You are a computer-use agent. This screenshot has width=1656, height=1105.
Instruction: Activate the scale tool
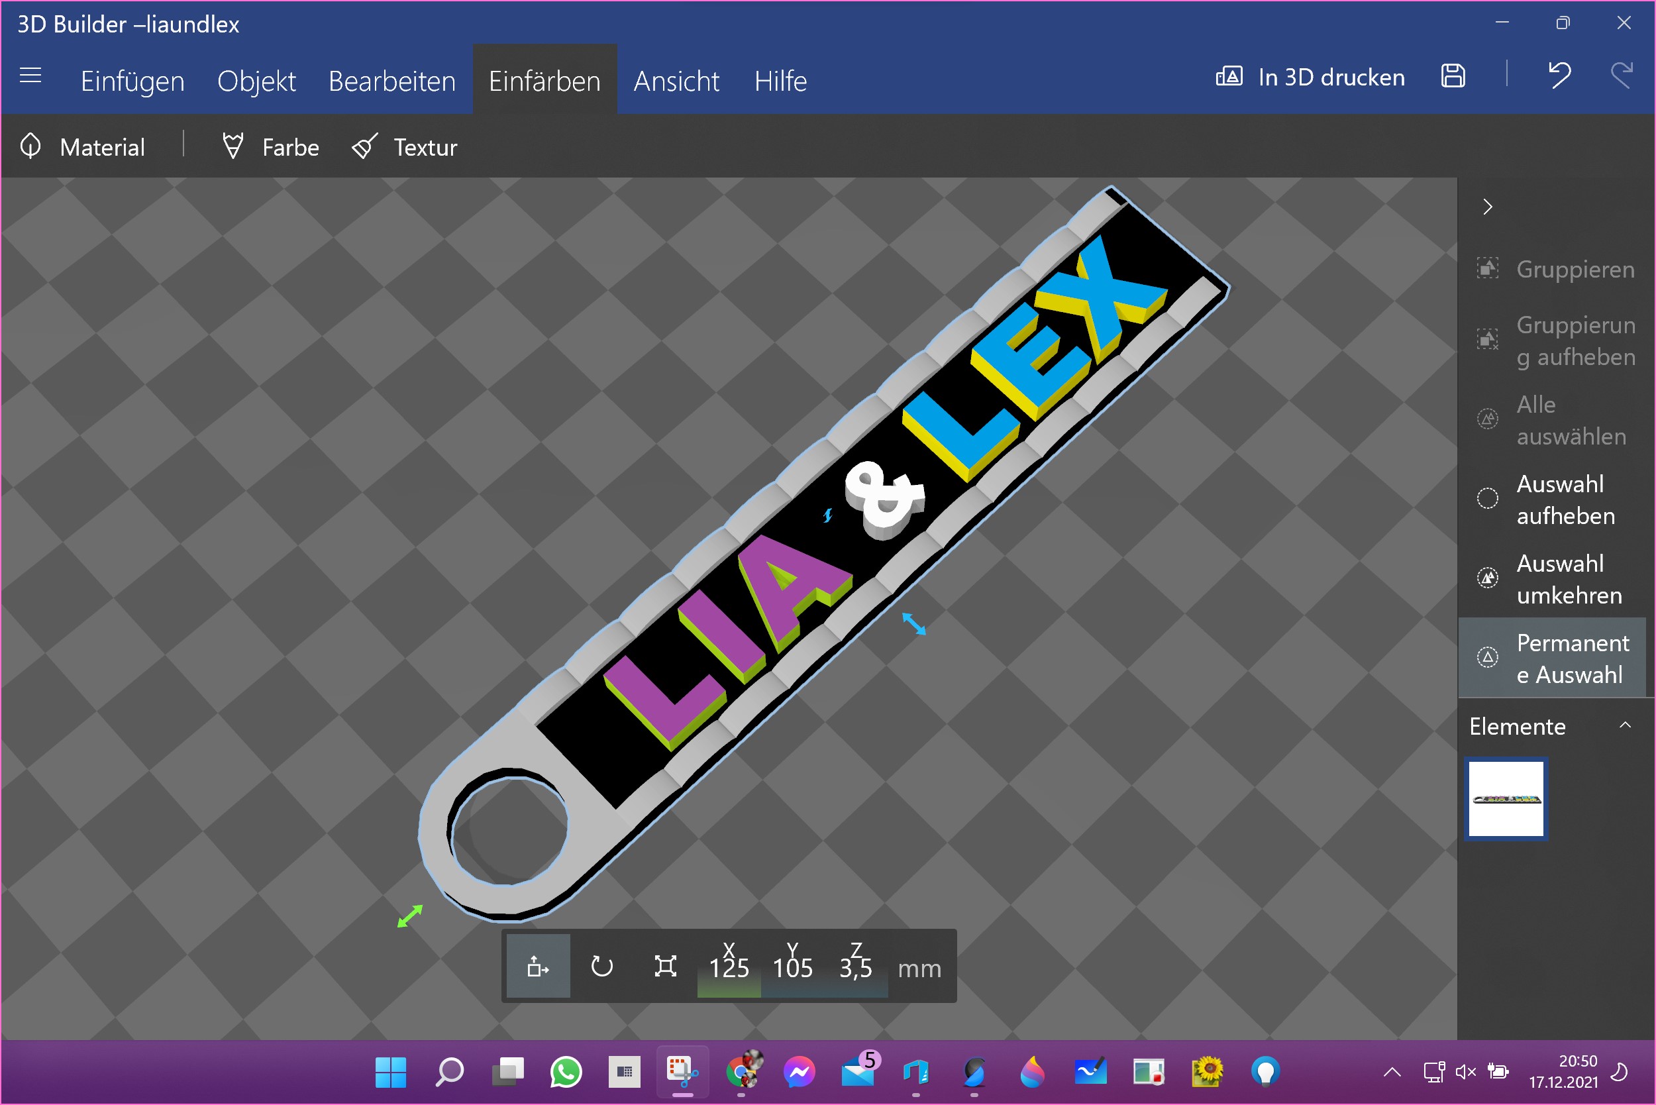665,966
